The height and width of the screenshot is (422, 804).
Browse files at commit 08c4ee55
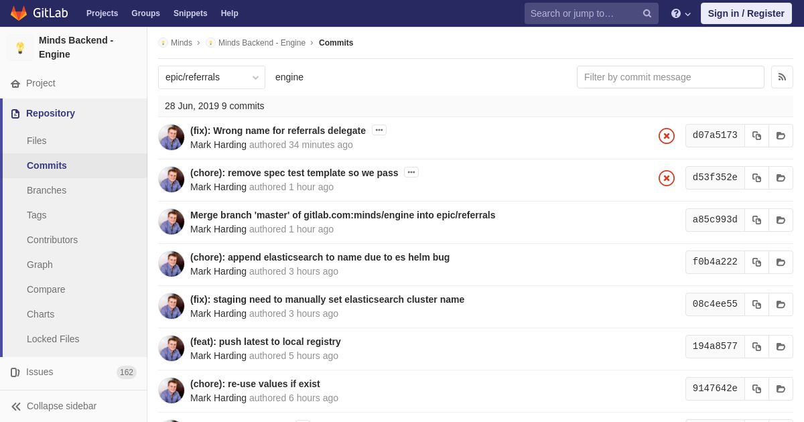coord(781,304)
